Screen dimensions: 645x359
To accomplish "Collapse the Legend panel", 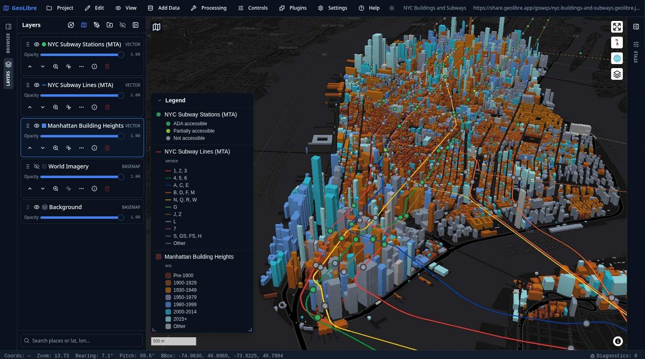I will click(x=160, y=100).
